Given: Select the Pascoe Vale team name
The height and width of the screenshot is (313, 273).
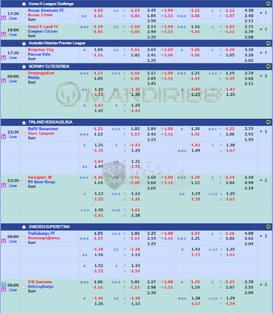Looking at the screenshot, I should (x=39, y=54).
